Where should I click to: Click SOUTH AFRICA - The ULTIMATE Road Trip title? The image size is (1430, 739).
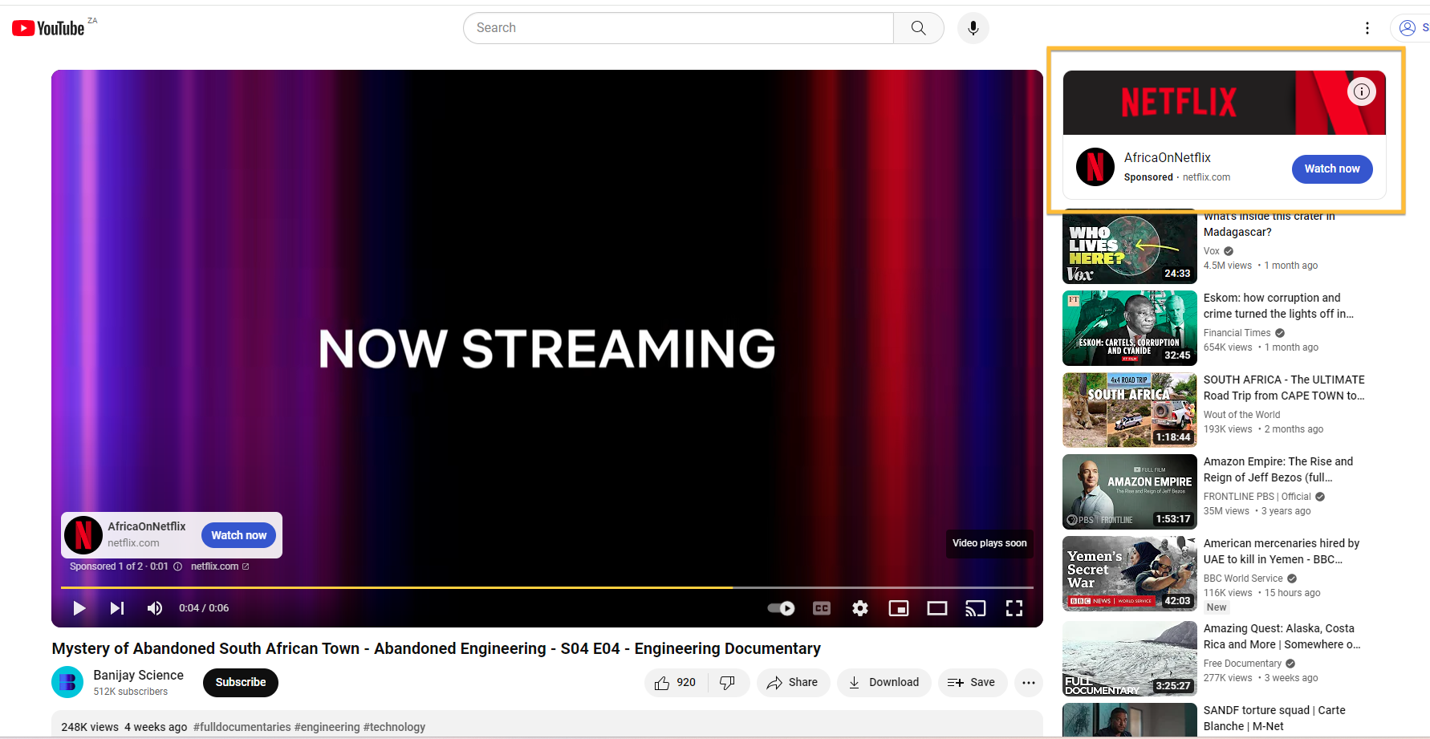click(1284, 388)
